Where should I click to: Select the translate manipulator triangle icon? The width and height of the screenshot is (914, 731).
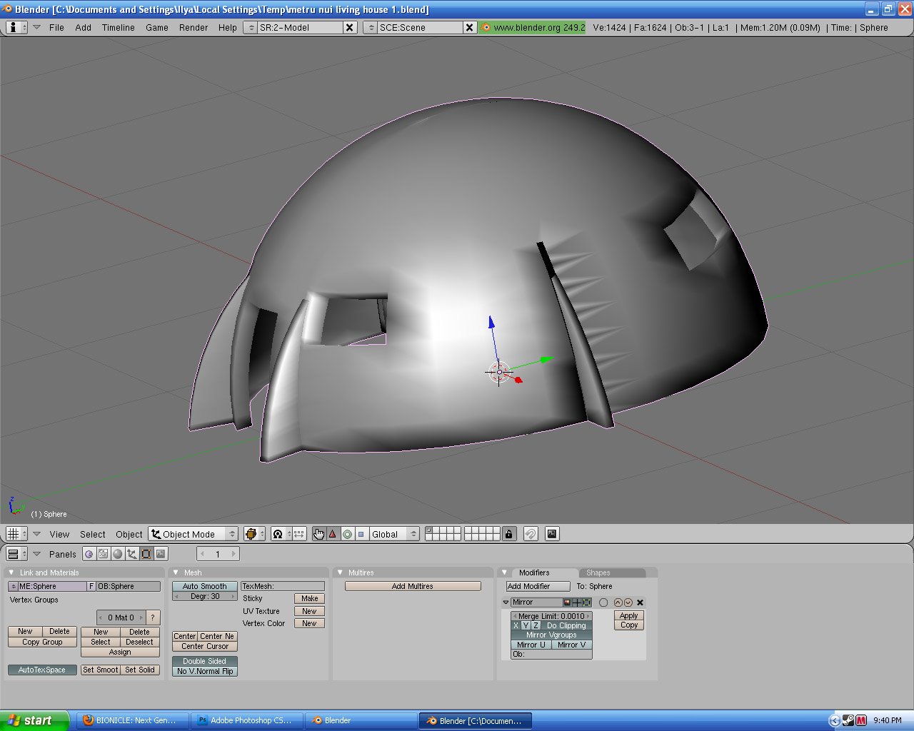333,534
